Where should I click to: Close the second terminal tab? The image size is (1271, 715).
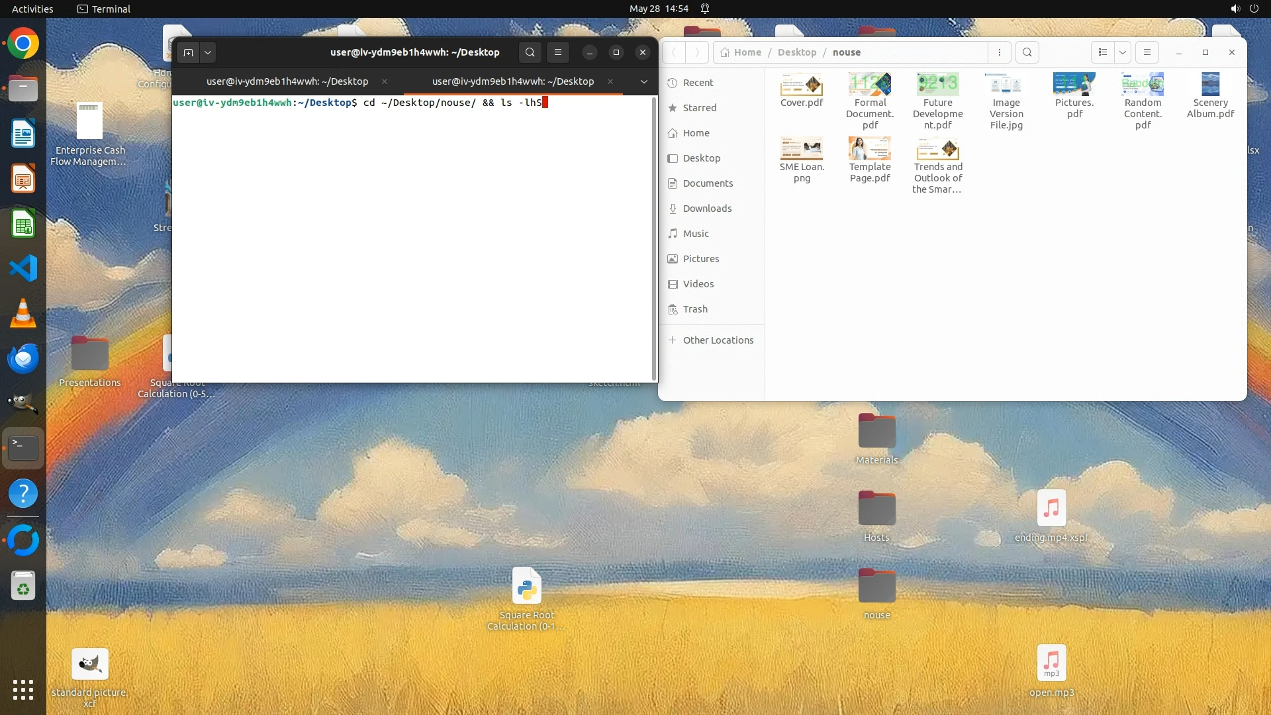click(610, 81)
